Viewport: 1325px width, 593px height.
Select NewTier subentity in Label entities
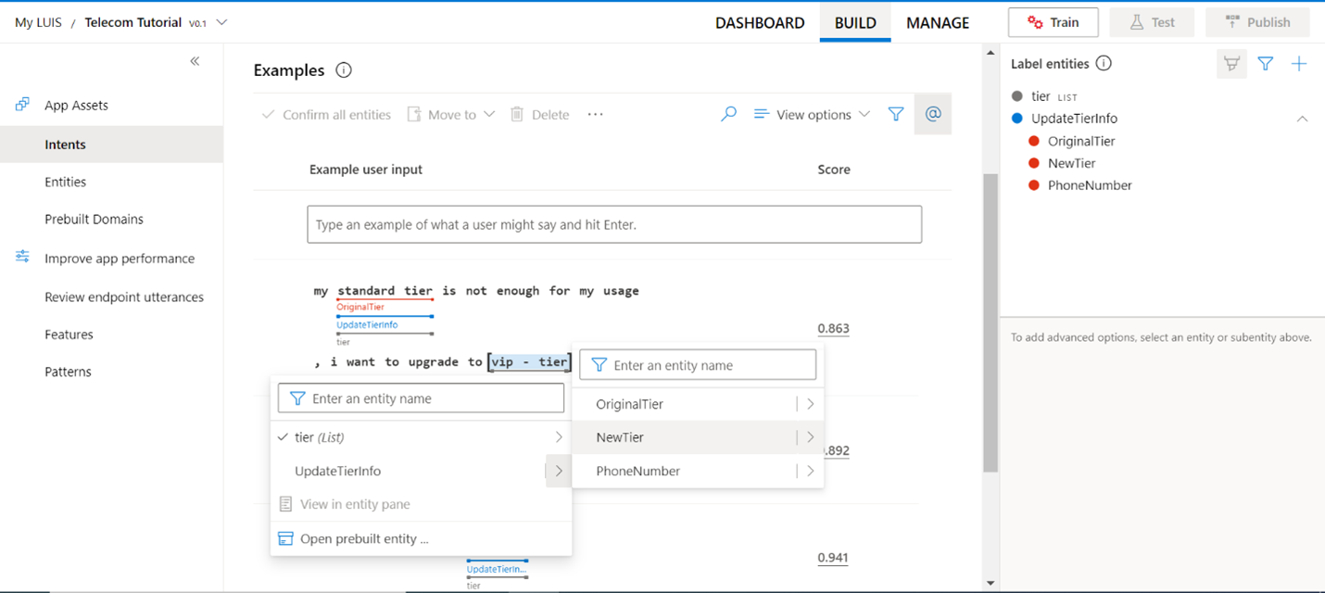(1071, 163)
